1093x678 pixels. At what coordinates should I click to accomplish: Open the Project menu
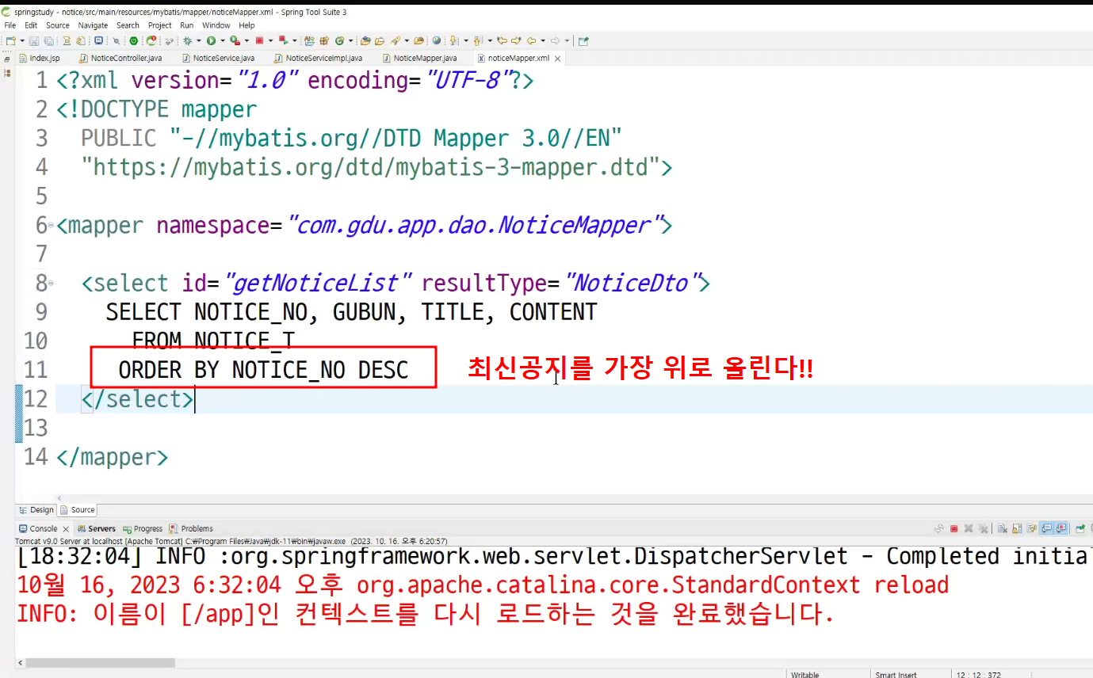click(x=160, y=25)
